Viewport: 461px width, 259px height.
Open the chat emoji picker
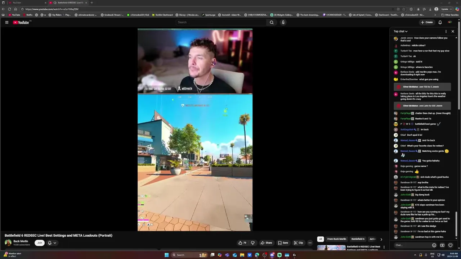434,245
